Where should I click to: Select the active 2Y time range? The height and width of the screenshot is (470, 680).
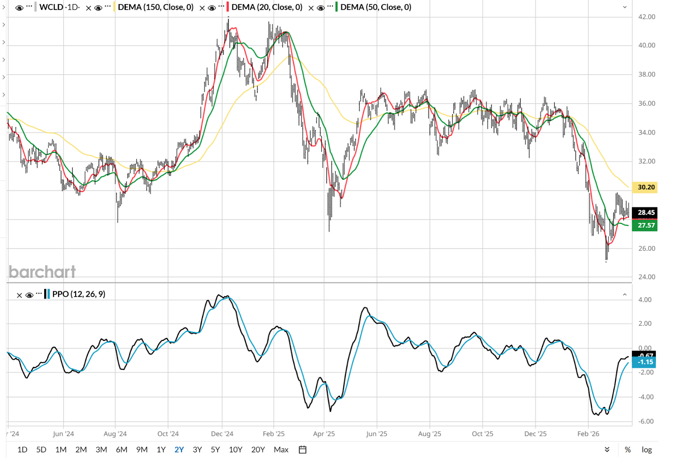coord(179,450)
